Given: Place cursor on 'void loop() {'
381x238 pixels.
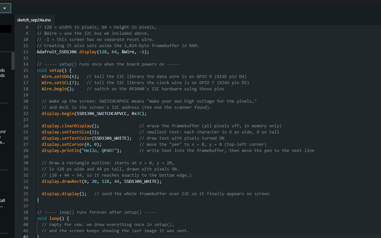Looking at the screenshot, I should coord(53,218).
